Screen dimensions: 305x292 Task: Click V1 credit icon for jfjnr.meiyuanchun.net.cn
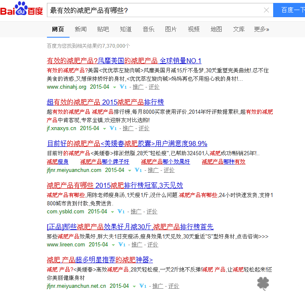click(143, 286)
